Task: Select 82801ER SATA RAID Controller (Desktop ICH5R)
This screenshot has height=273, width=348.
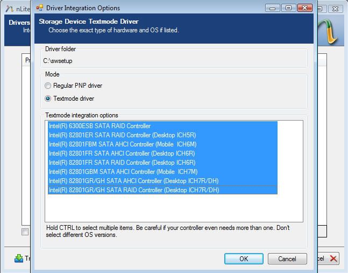Action: [162, 135]
